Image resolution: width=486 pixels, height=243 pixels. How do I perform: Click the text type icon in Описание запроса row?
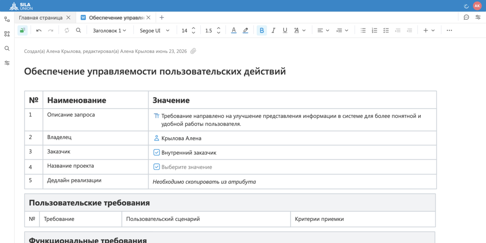pos(157,116)
